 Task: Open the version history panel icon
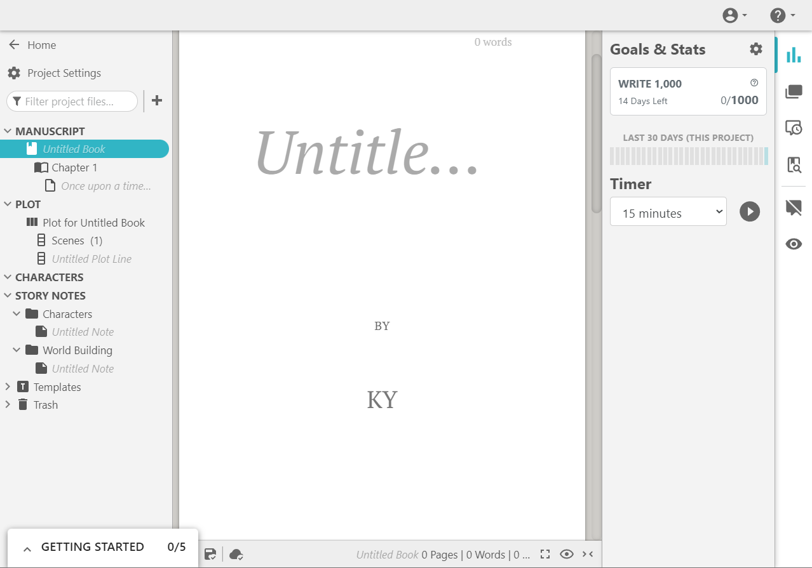coord(794,128)
